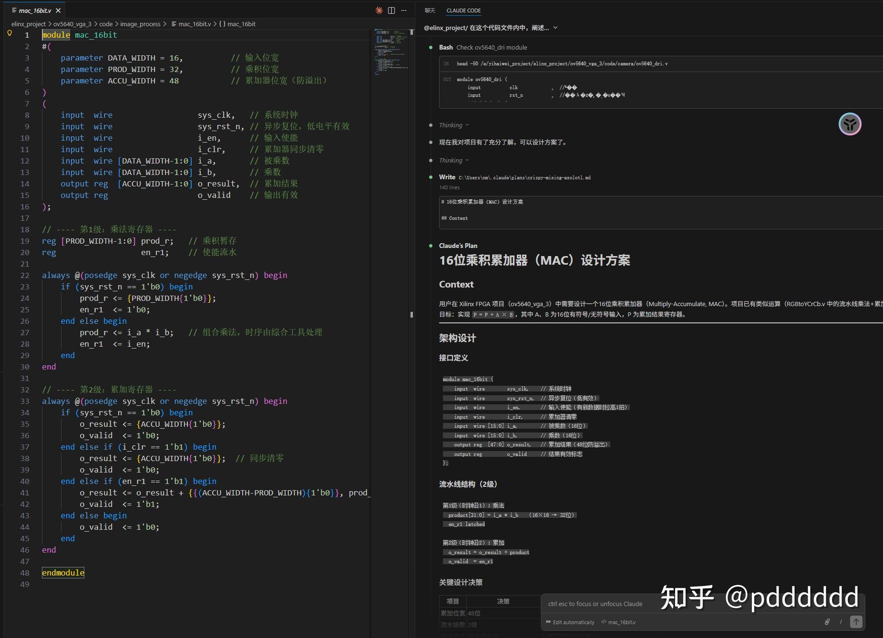
Task: Click the 流水线结构（2级）heading
Action: point(468,484)
